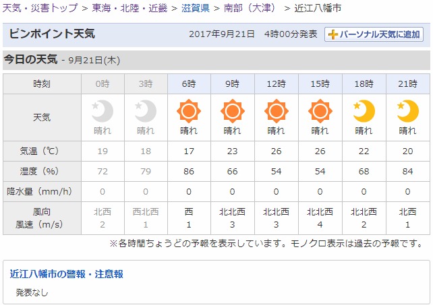
Task: Click humidity value 86 at 6時
Action: [x=189, y=171]
